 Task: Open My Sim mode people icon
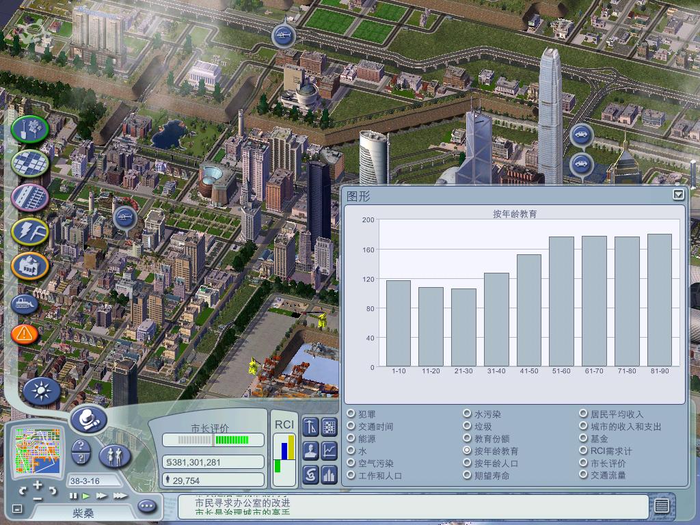[x=115, y=456]
